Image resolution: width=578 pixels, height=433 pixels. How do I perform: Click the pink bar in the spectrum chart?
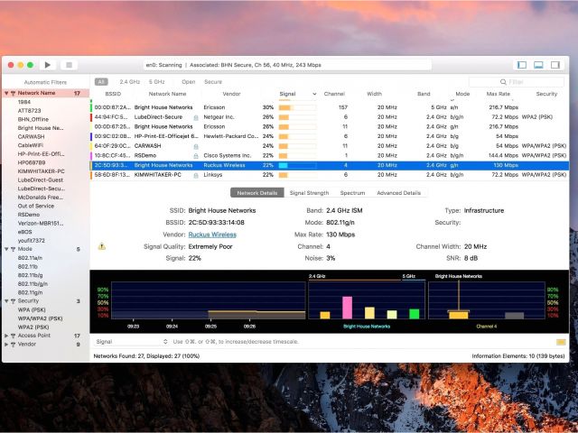(347, 307)
